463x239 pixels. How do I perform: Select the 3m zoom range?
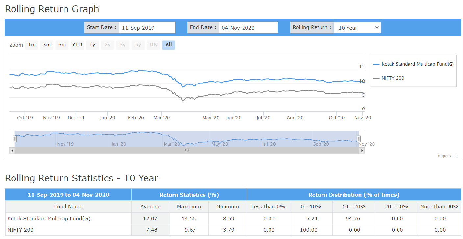[x=47, y=45]
